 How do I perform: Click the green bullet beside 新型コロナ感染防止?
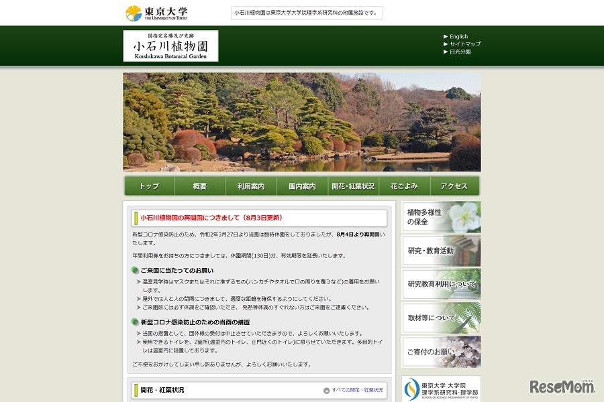click(x=135, y=322)
